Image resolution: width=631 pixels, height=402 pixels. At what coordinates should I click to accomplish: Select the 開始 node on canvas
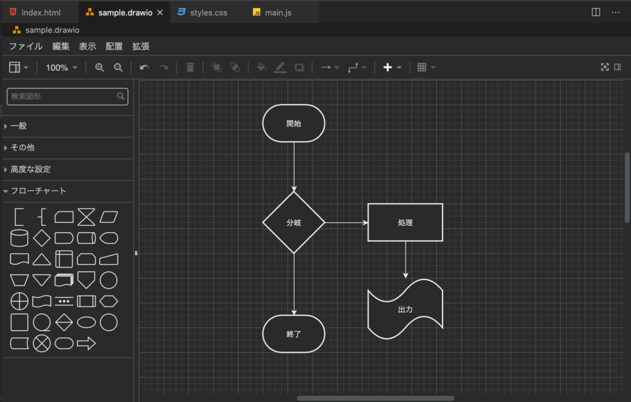click(x=294, y=123)
